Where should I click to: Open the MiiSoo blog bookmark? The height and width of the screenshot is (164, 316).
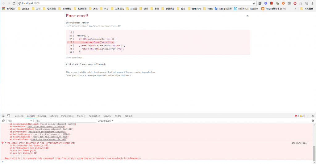pos(274,9)
